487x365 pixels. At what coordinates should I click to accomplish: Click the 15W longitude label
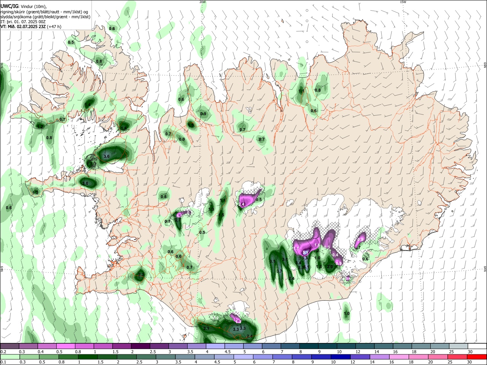[x=403, y=2]
